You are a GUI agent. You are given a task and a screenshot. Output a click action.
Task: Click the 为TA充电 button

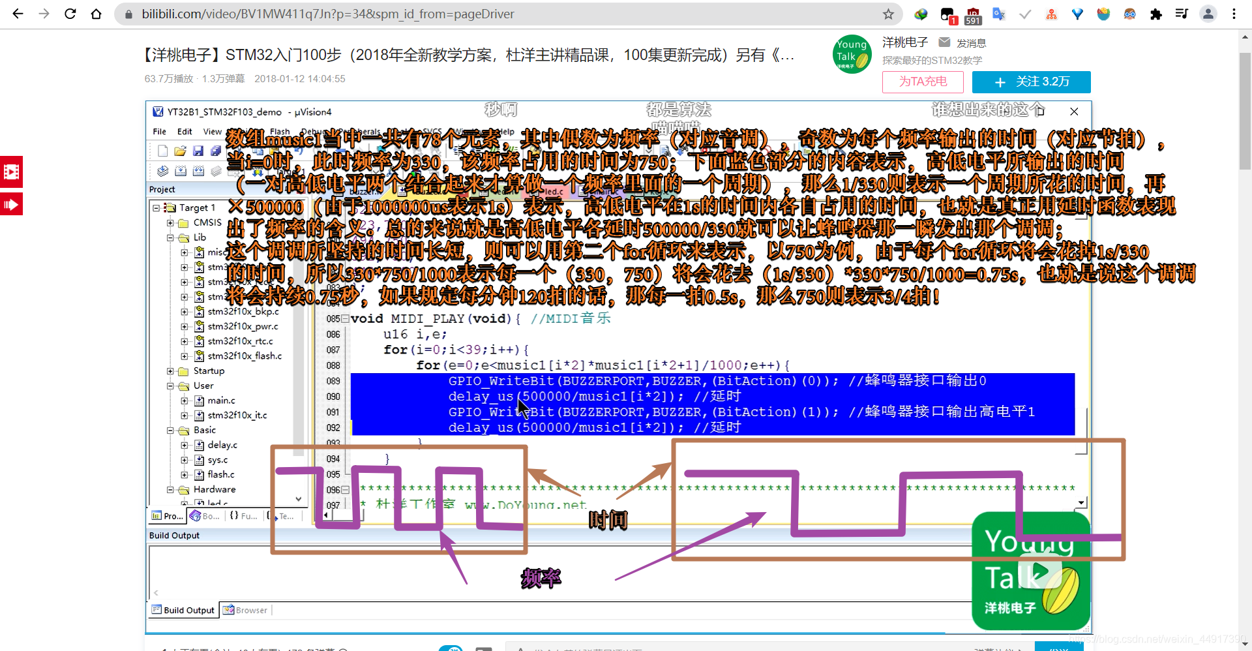(923, 82)
